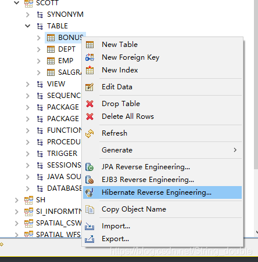Expand the EMP table node
Screen dimensions: 258x262
(x=39, y=61)
